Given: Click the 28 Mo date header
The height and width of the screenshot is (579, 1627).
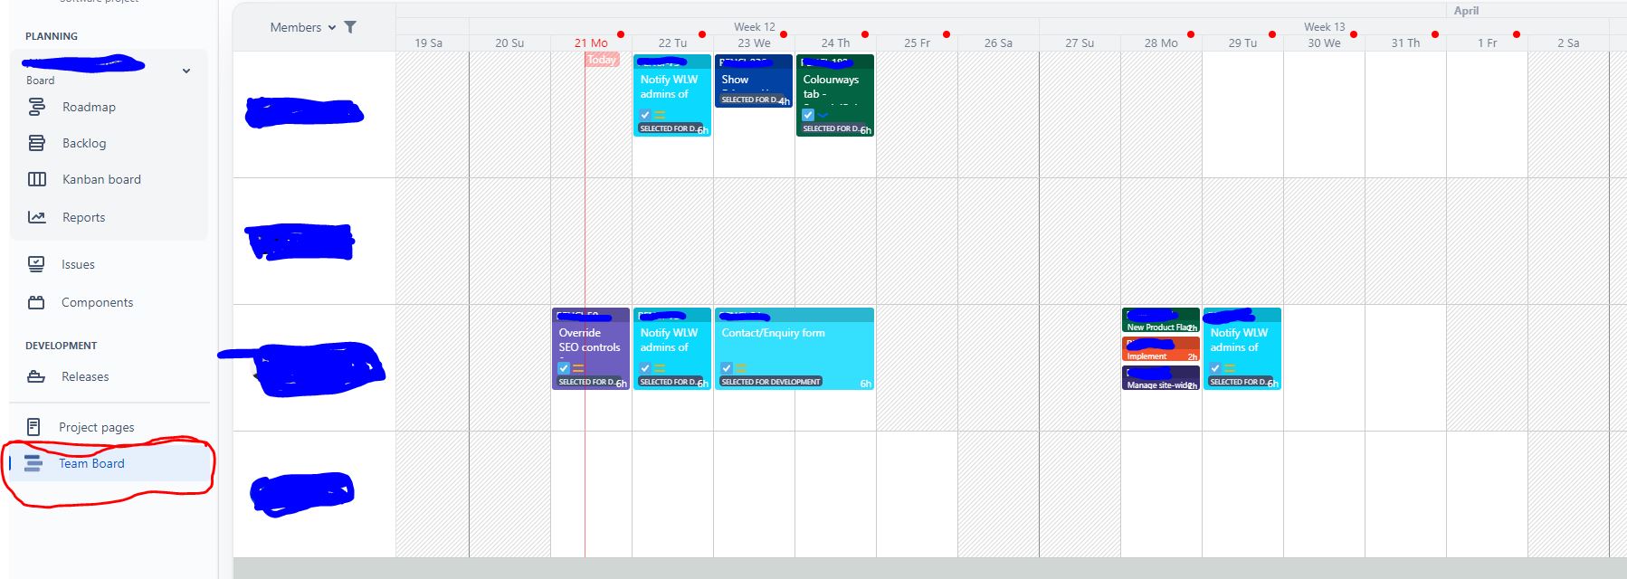Looking at the screenshot, I should pos(1161,43).
